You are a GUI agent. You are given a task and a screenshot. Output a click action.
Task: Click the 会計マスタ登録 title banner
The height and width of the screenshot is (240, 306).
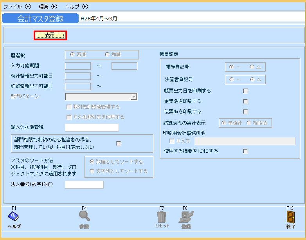40,18
